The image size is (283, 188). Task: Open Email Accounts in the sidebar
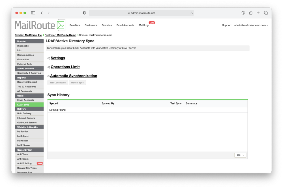point(29,100)
